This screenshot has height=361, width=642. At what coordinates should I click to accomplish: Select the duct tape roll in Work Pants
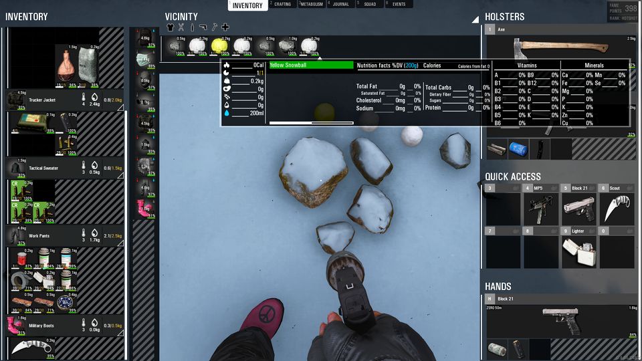click(21, 280)
